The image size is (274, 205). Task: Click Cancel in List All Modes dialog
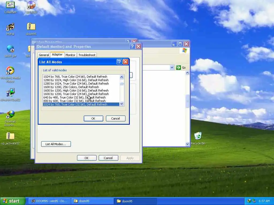click(x=116, y=119)
